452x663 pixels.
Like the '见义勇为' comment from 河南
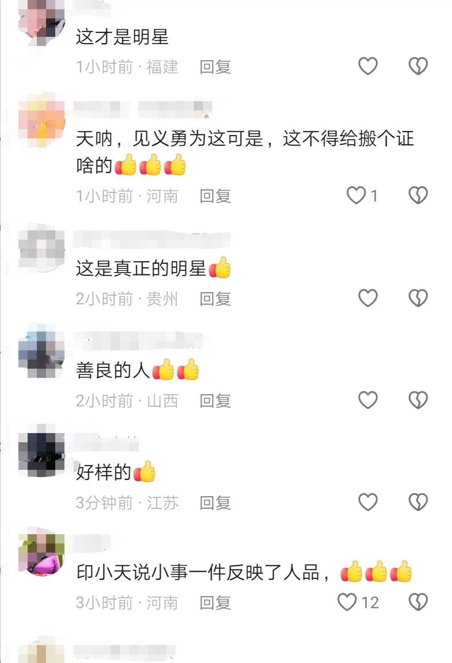(x=356, y=195)
